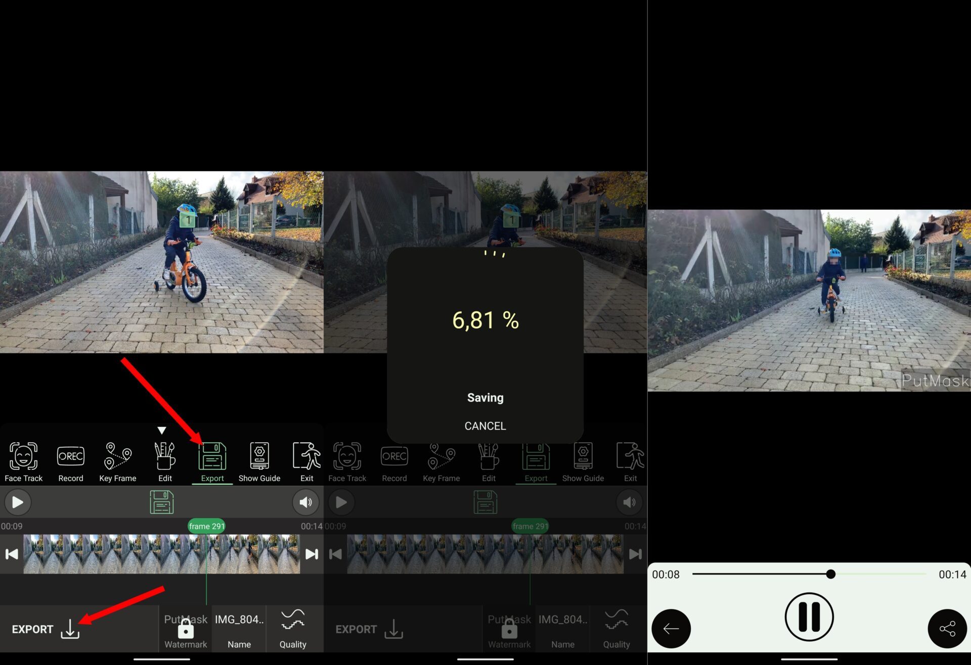Share the exported video from player

click(947, 629)
